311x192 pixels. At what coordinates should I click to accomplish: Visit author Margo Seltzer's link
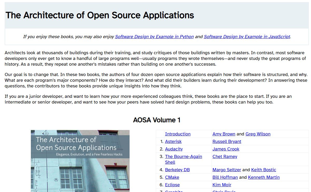coord(227,170)
